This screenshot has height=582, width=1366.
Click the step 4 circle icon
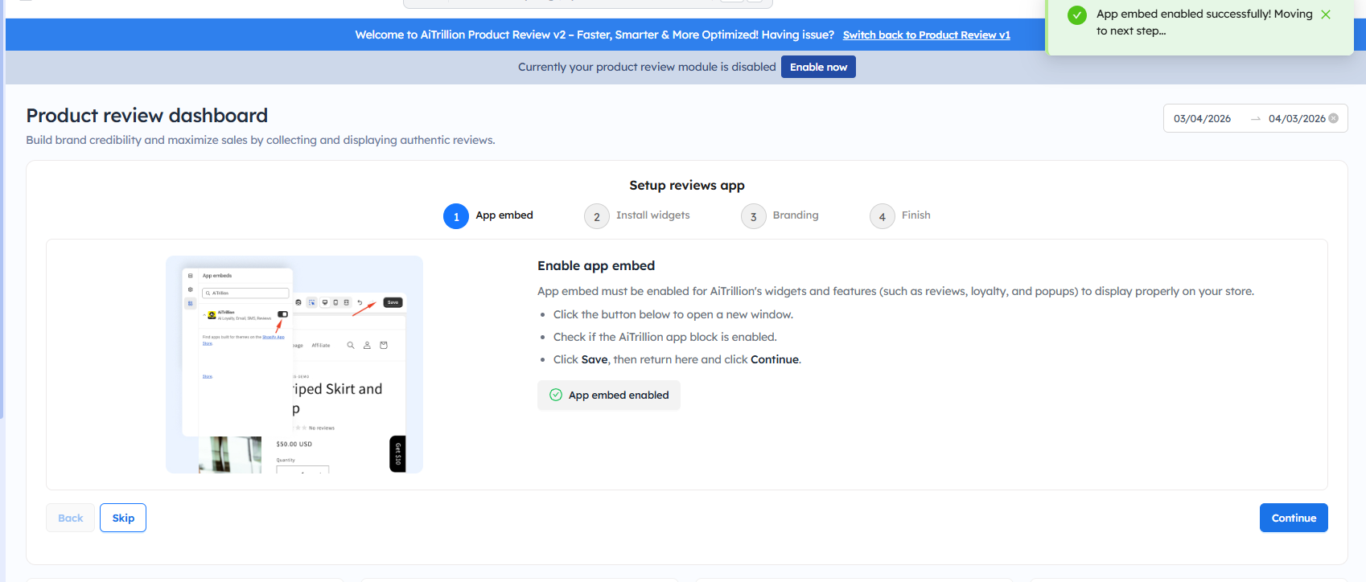click(882, 216)
